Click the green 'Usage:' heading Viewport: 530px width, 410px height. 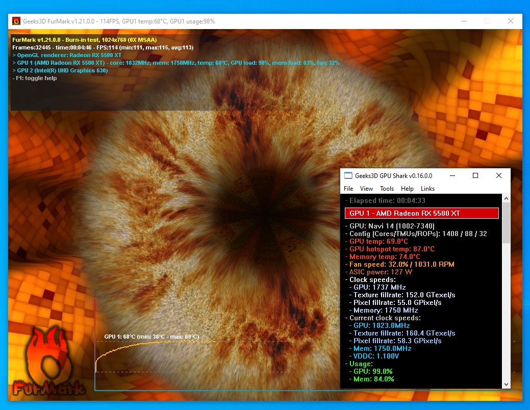[x=359, y=364]
